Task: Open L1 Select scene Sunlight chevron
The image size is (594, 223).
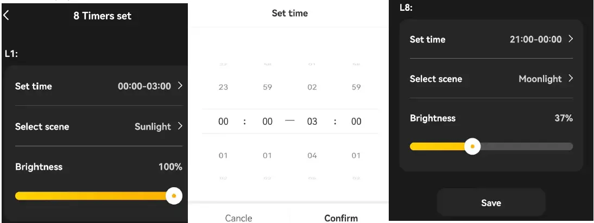Action: coord(180,126)
